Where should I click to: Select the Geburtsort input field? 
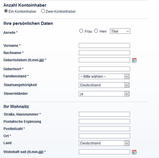104,69
